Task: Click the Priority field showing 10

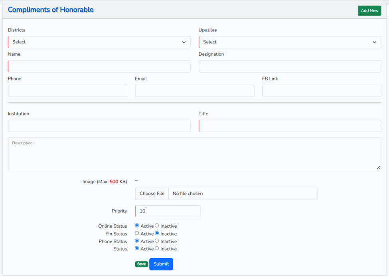Action: click(168, 211)
